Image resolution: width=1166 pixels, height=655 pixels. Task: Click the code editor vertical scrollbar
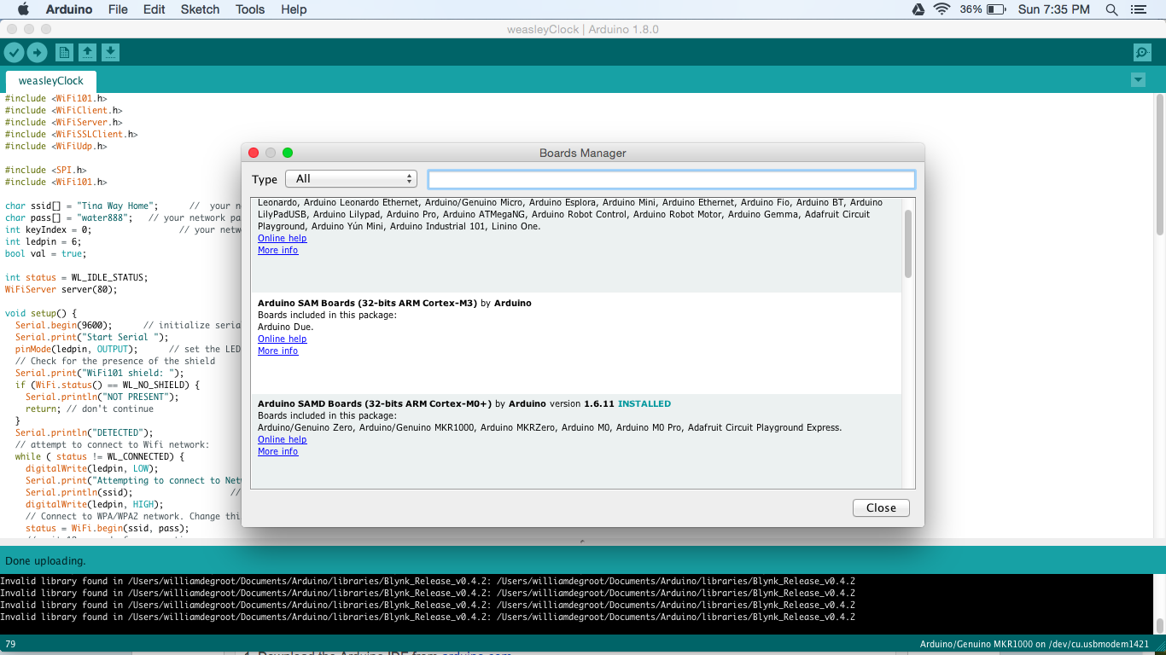click(x=1159, y=166)
